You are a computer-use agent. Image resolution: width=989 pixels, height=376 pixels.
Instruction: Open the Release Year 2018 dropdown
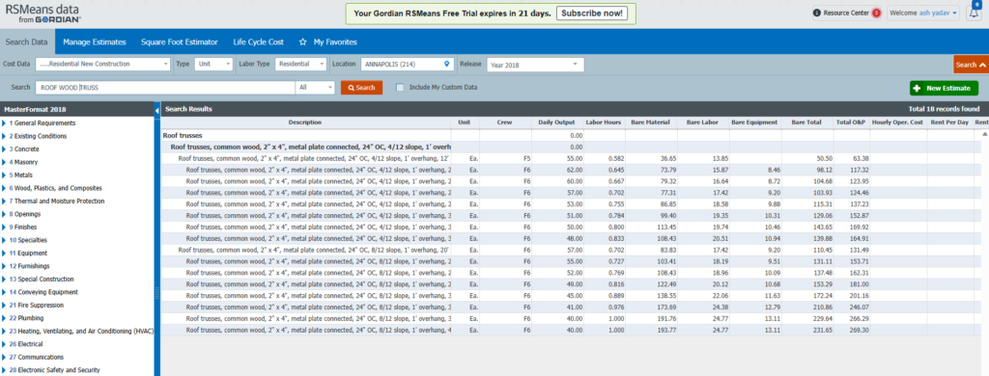pyautogui.click(x=535, y=65)
